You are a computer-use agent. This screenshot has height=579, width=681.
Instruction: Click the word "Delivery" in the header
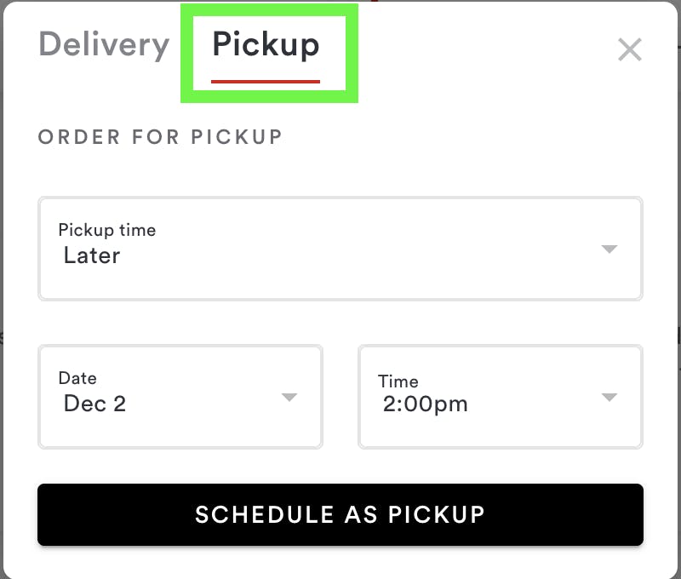[x=104, y=45]
